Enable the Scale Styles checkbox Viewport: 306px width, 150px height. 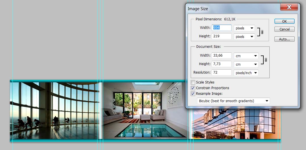coord(193,82)
